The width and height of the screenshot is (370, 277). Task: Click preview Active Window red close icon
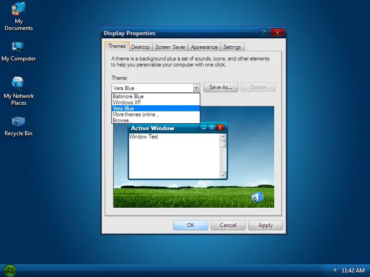220,128
